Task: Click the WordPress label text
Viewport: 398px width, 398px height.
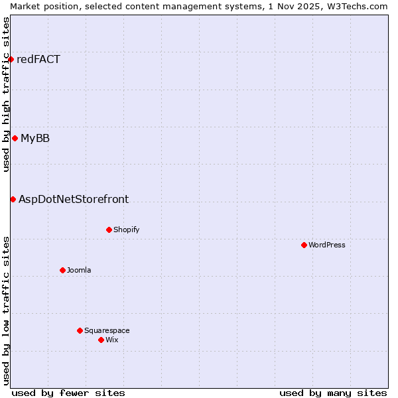Action: coord(327,245)
